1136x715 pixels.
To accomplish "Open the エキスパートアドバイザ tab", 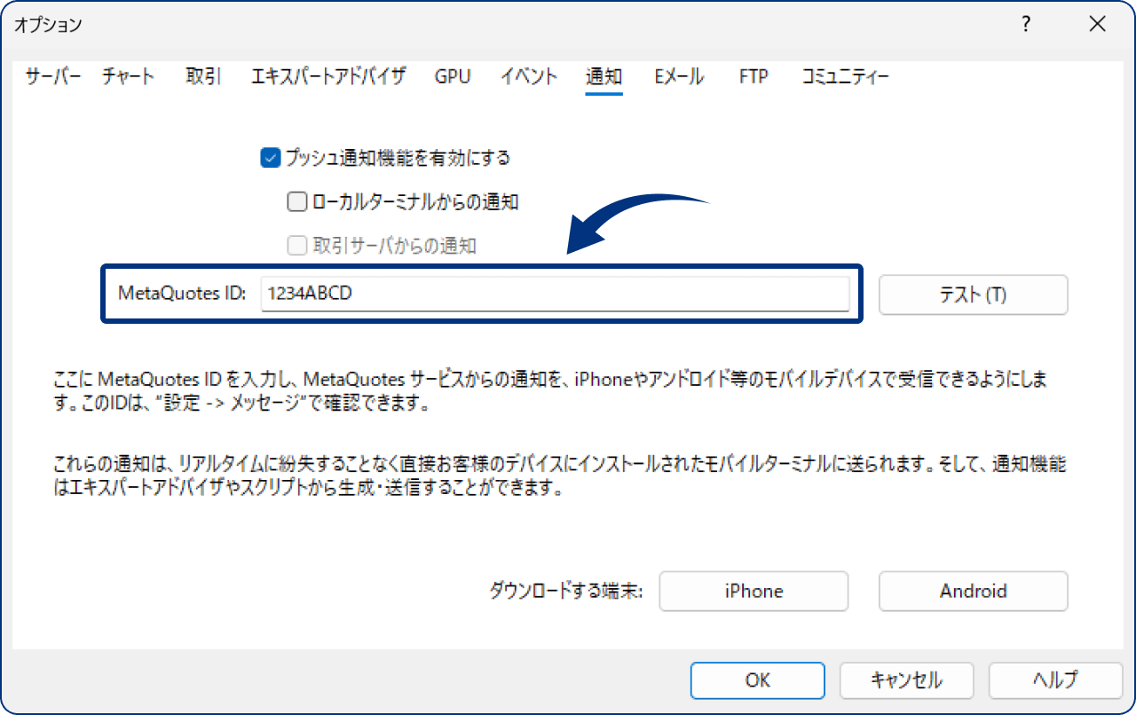I will tap(327, 77).
